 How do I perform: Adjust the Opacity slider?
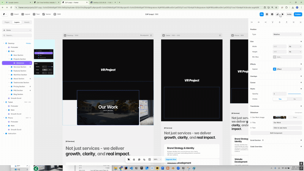click(x=294, y=93)
